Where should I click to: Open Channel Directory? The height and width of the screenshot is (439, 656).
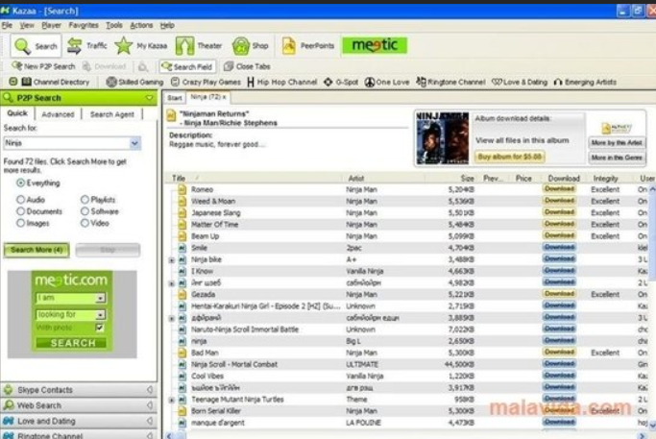[x=55, y=82]
